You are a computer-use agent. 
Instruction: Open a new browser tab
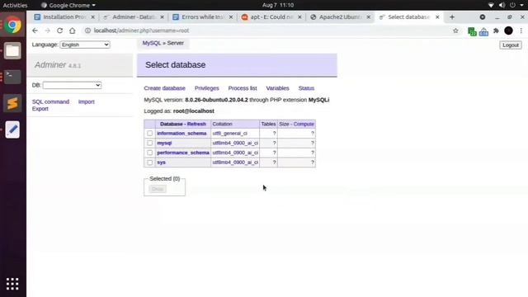452,16
